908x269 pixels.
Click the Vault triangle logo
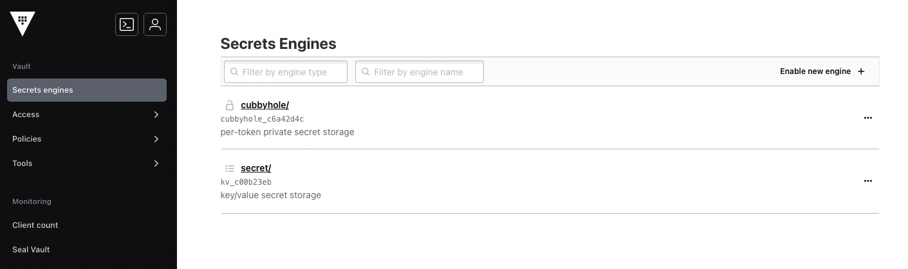click(x=23, y=23)
